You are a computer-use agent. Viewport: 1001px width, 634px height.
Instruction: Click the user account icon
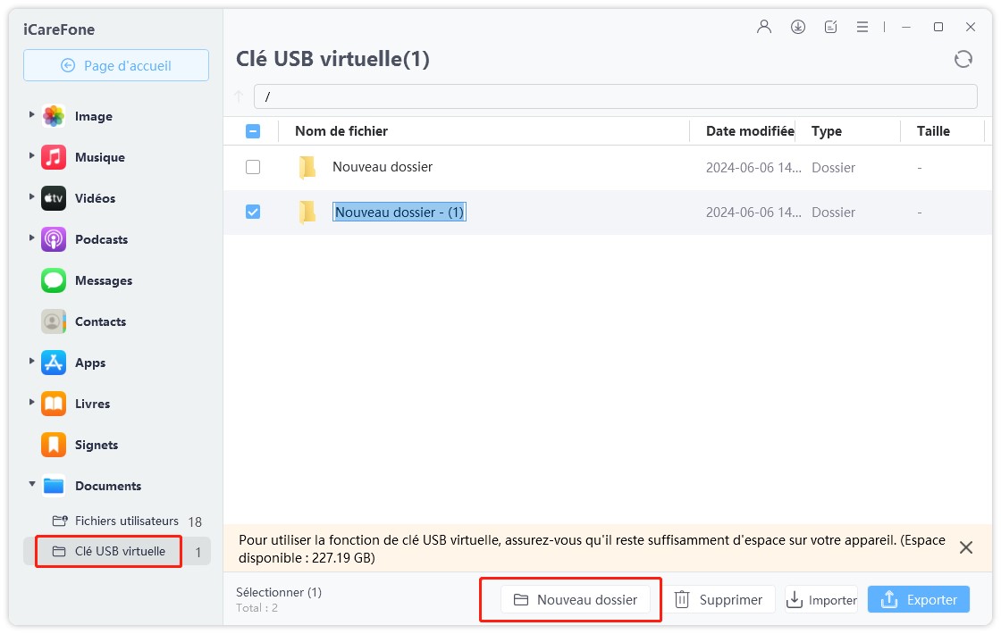[x=763, y=27]
